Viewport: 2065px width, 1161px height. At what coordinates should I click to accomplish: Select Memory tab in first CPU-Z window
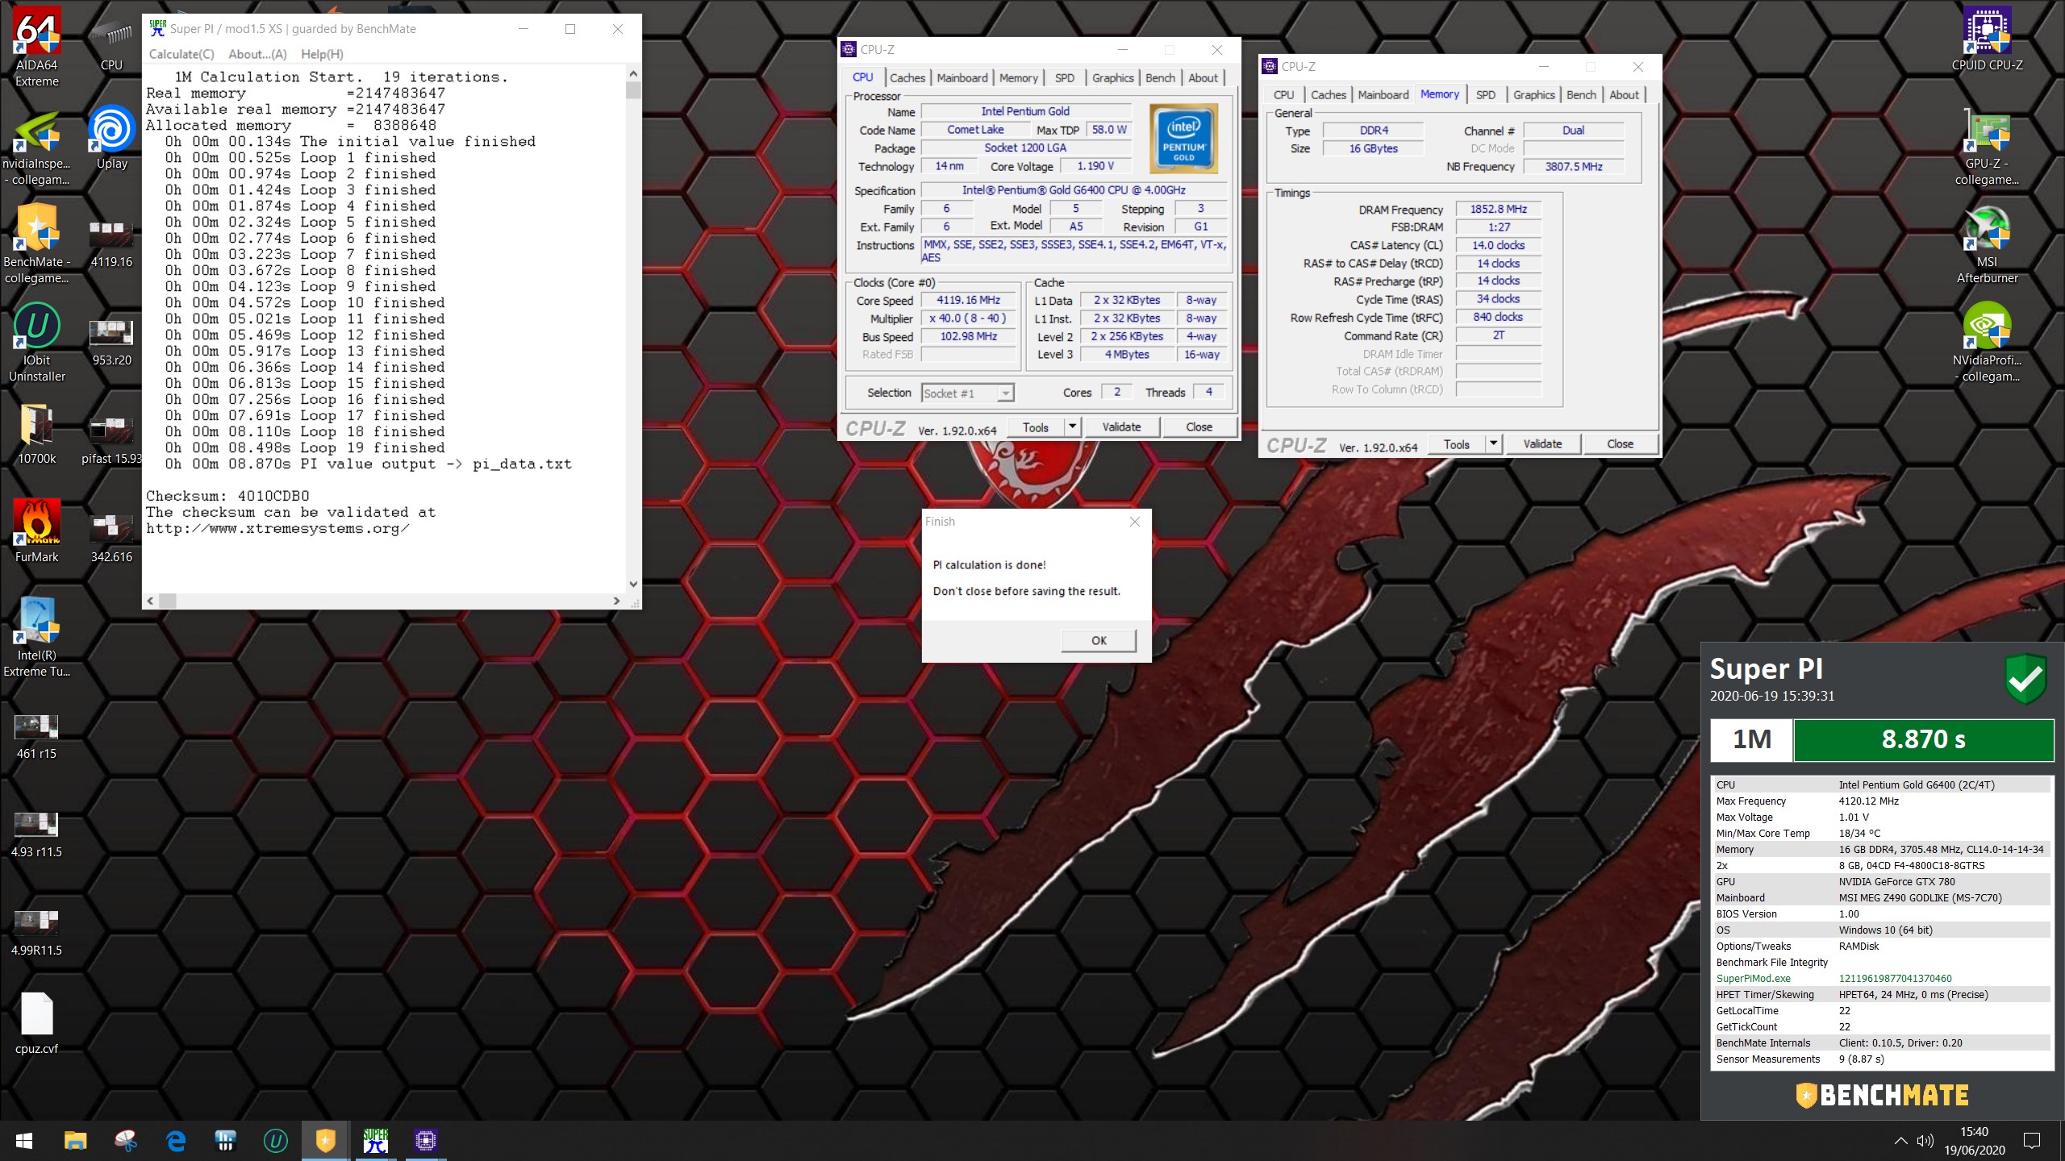pyautogui.click(x=1019, y=77)
